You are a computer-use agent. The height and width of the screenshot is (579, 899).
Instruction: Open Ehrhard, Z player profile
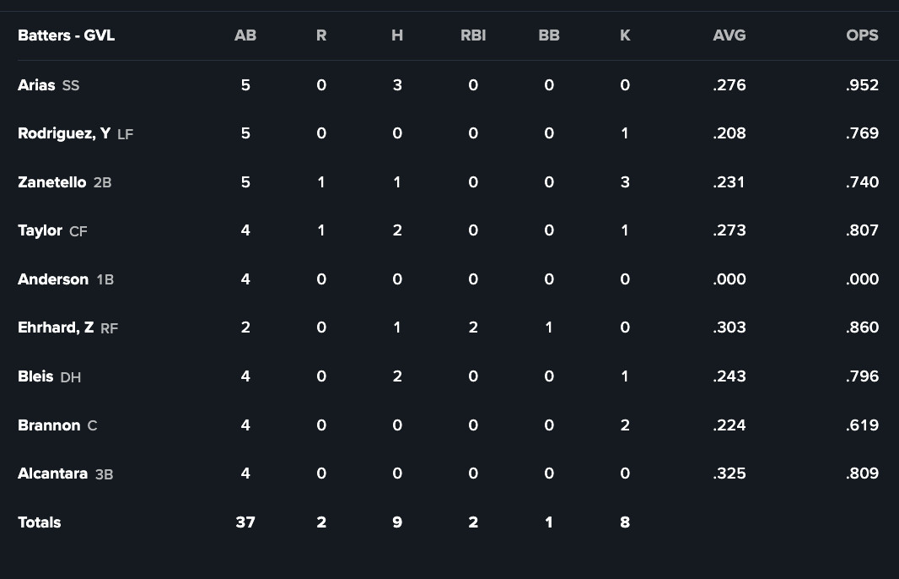[56, 327]
